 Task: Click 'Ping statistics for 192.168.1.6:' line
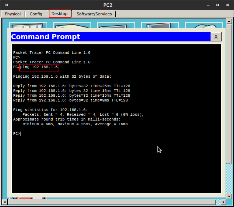[x=51, y=110]
